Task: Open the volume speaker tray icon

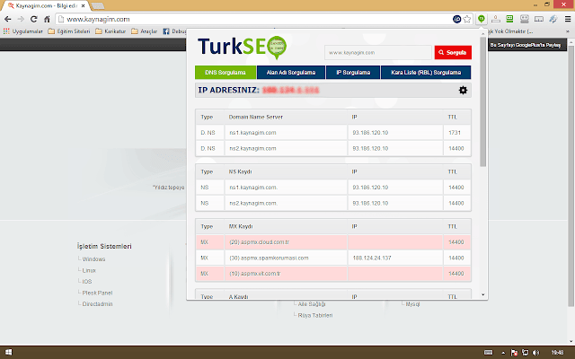Action: click(x=535, y=353)
